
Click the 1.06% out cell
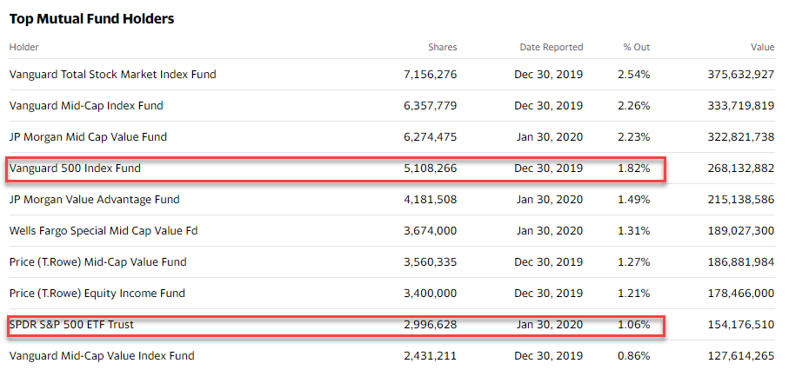(x=633, y=325)
